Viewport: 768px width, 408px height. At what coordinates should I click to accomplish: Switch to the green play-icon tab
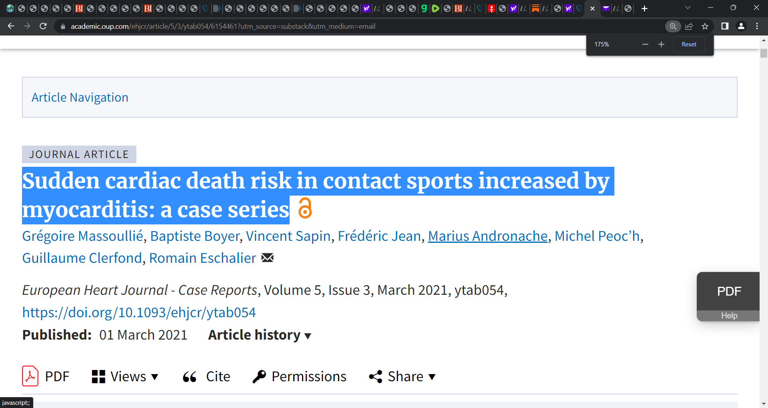pyautogui.click(x=436, y=8)
